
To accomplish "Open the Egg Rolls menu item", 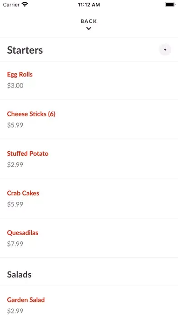I will point(20,74).
